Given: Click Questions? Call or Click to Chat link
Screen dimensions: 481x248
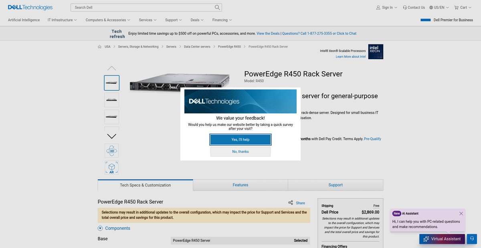Looking at the screenshot, I should 319,34.
